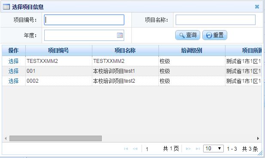Open the page size dropdown showing 10

[213, 149]
